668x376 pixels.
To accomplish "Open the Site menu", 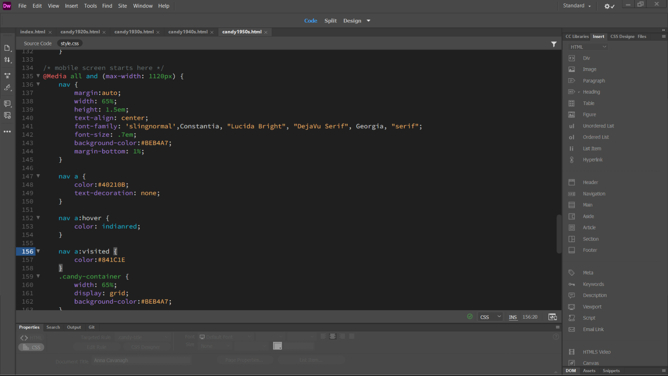I will (122, 6).
